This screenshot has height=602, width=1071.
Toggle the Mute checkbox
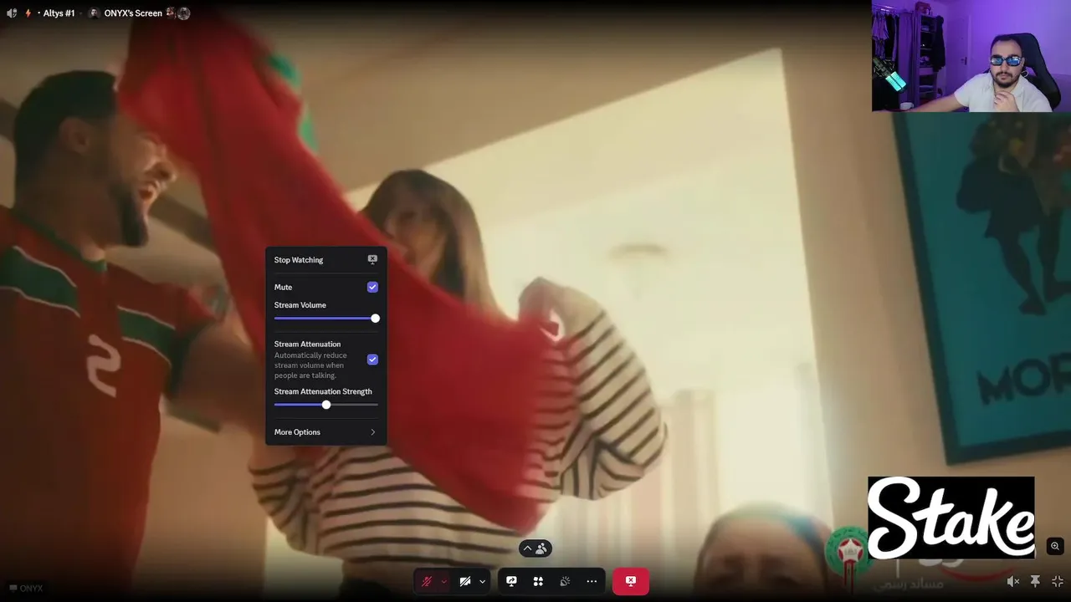(x=372, y=287)
